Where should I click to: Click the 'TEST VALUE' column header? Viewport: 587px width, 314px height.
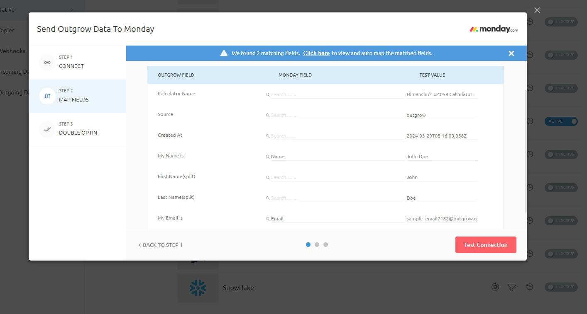432,75
